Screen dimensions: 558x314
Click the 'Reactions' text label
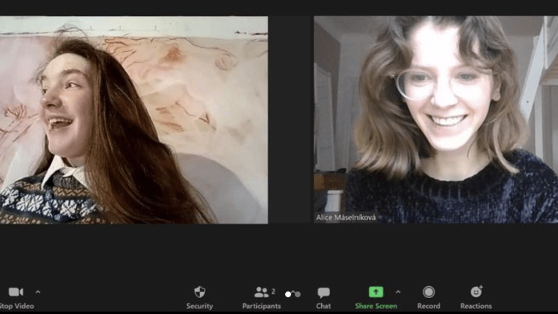coord(476,306)
